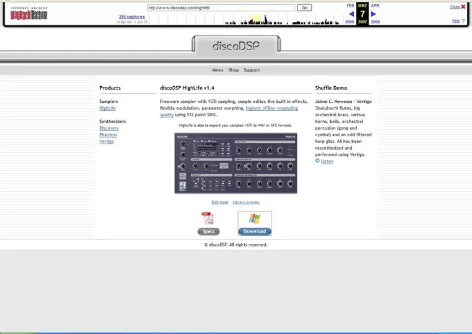Open the Help question mark icon
This screenshot has height=334, width=472.
463,21
